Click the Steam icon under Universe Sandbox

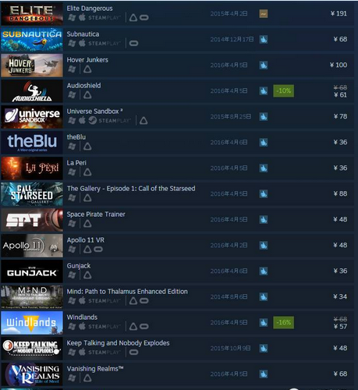[93, 120]
